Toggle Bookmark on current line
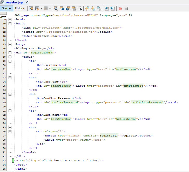This screenshot has width=189, height=172. 99,8
